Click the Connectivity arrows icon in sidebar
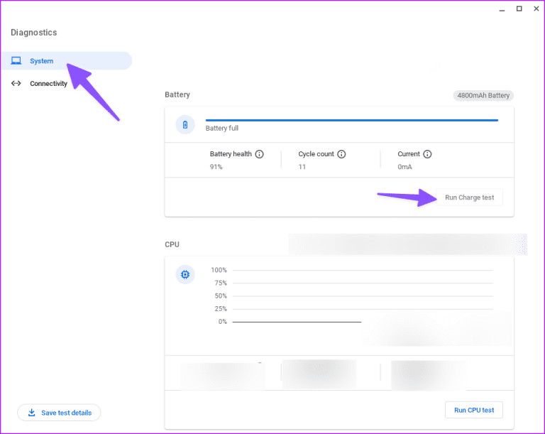This screenshot has height=434, width=545. (16, 84)
